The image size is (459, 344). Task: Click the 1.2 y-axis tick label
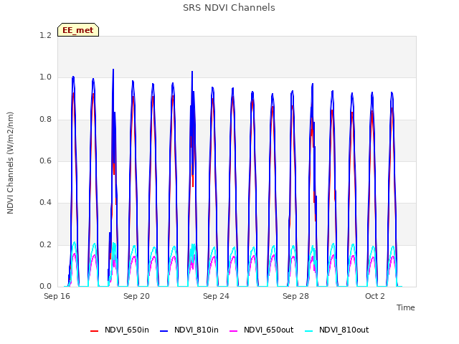pyautogui.click(x=45, y=35)
